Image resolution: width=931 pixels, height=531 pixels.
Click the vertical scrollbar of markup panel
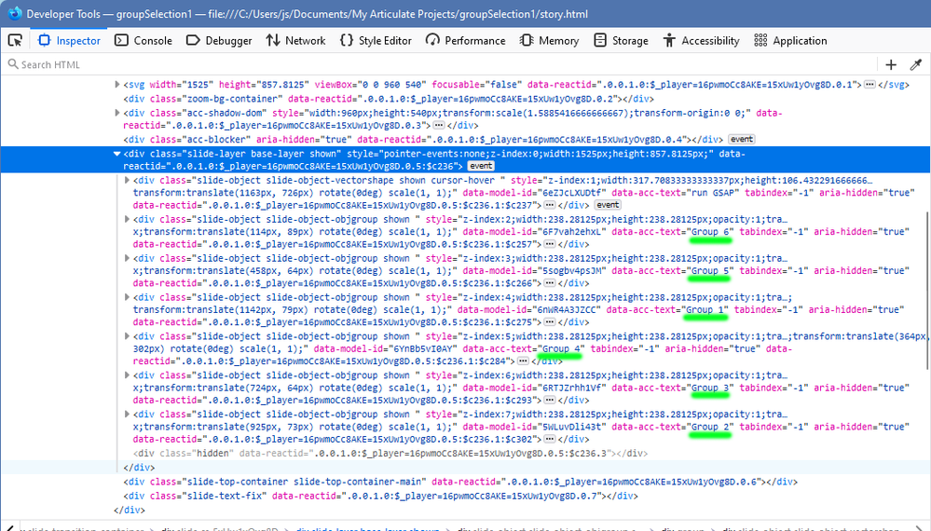927,291
